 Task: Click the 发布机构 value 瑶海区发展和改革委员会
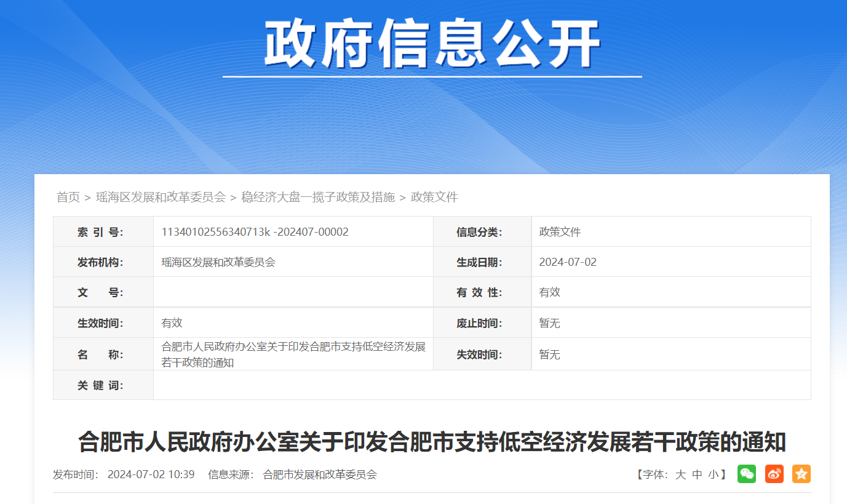point(218,262)
